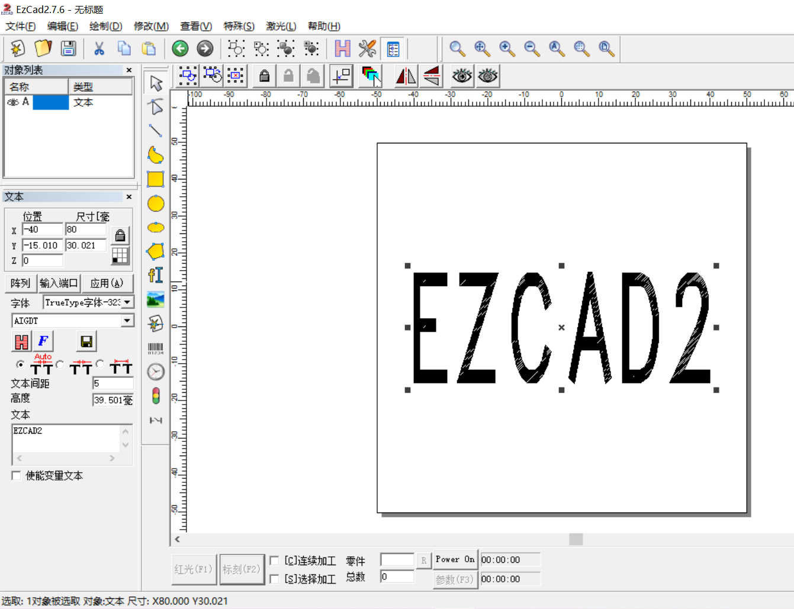Open the hatch (H) tool in the top toolbar
The height and width of the screenshot is (609, 794).
[x=342, y=48]
